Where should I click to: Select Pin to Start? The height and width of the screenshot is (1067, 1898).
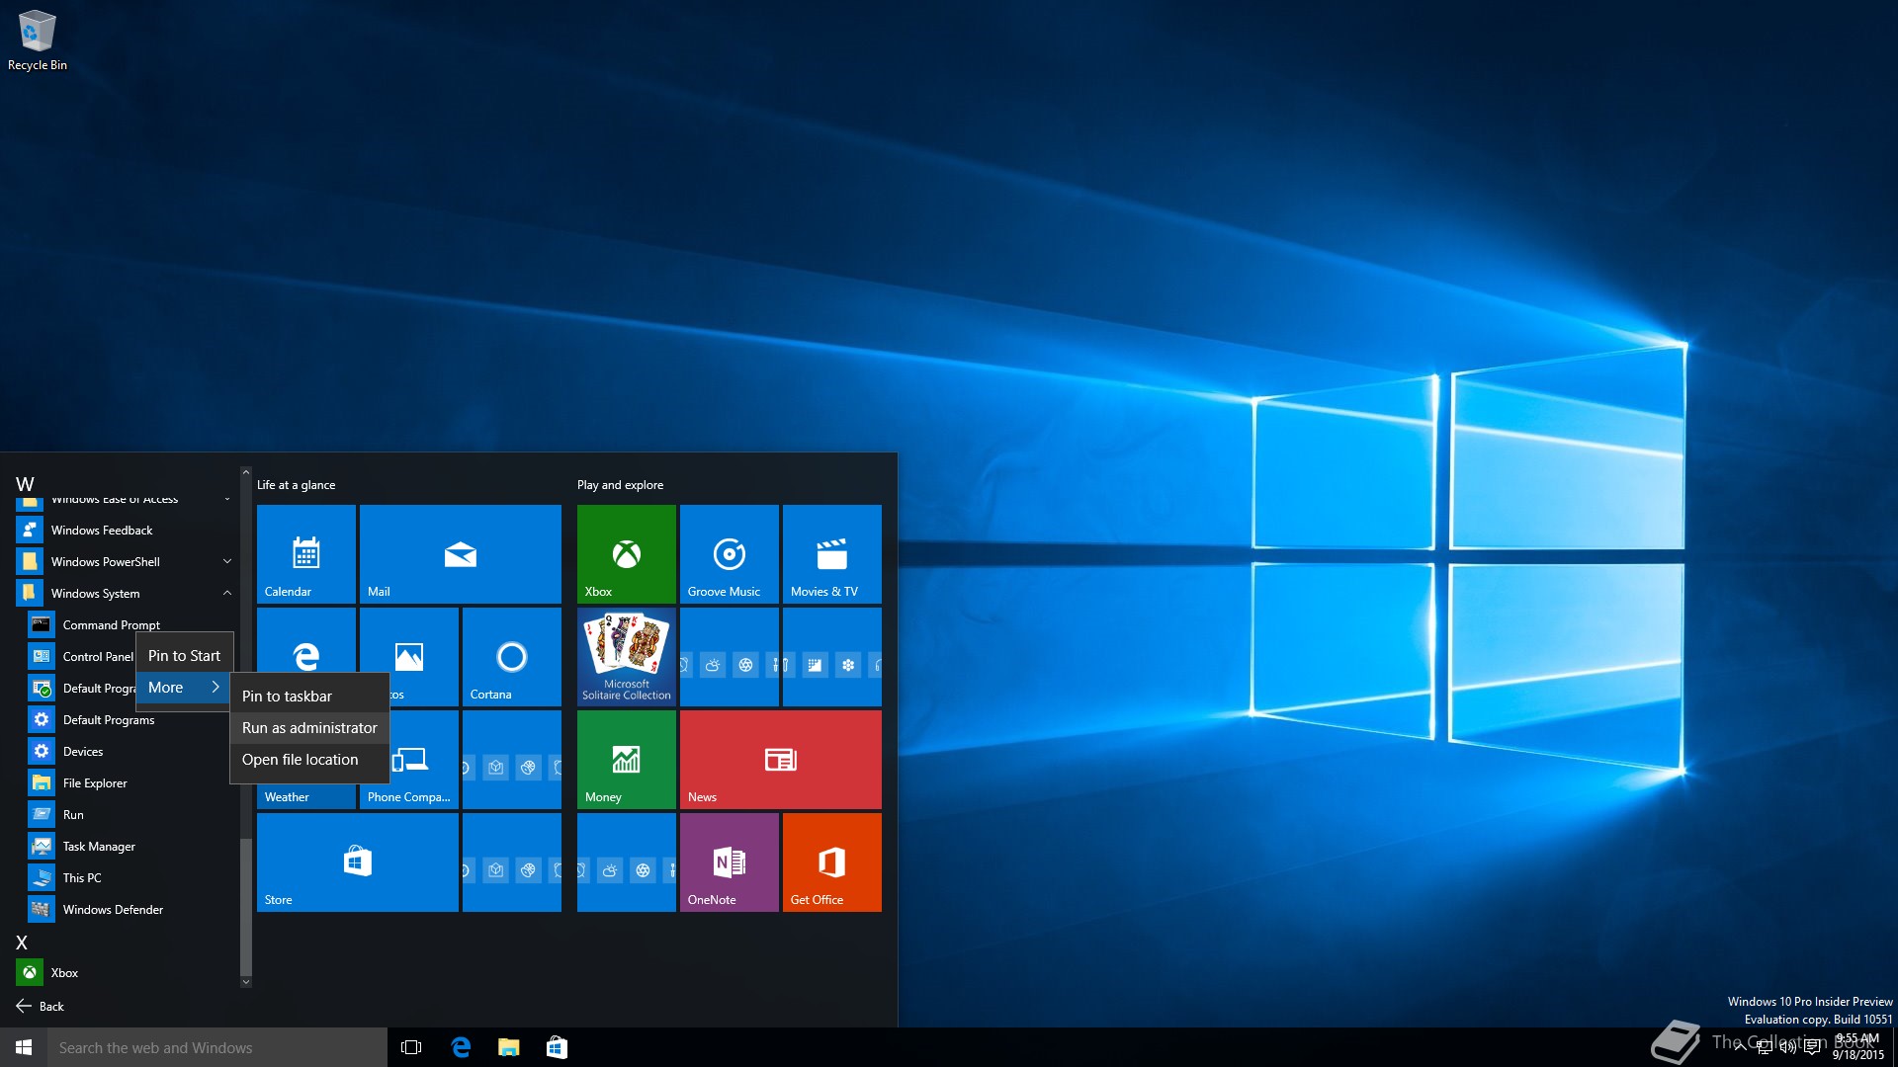coord(184,656)
